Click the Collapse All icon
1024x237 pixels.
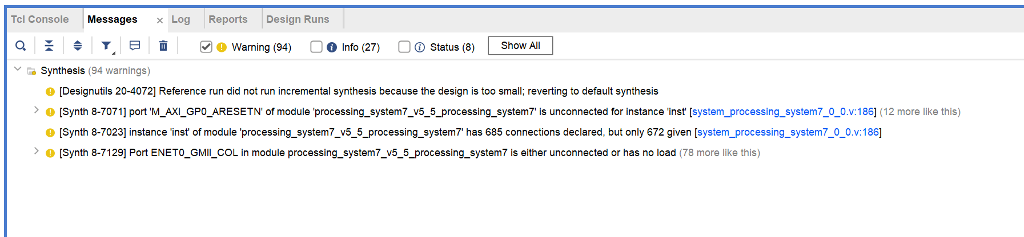pyautogui.click(x=49, y=46)
